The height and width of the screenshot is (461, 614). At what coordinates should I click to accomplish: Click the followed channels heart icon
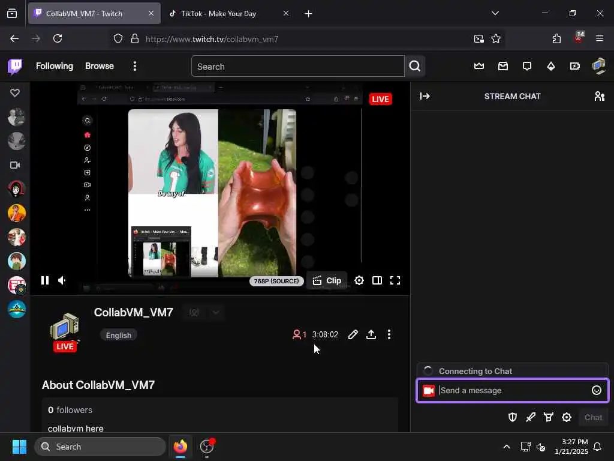[15, 93]
